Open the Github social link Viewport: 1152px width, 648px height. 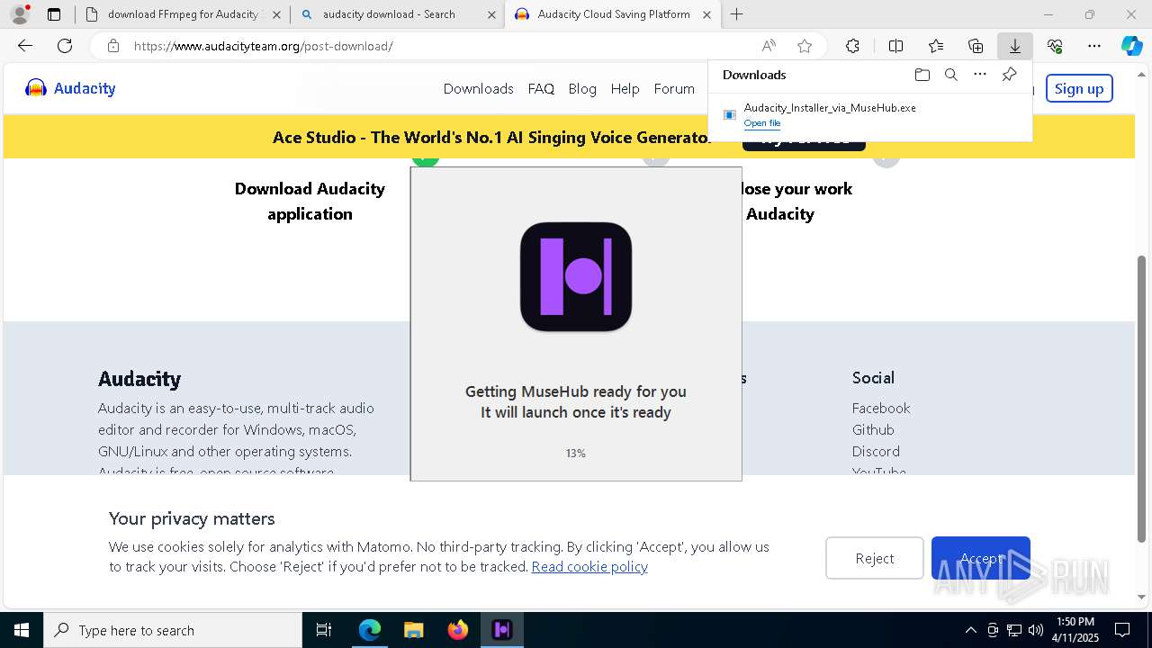click(873, 429)
